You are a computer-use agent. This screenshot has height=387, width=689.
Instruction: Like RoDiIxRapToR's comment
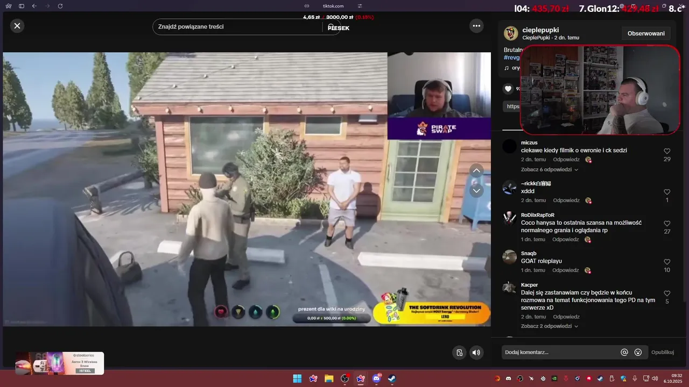pos(667,224)
